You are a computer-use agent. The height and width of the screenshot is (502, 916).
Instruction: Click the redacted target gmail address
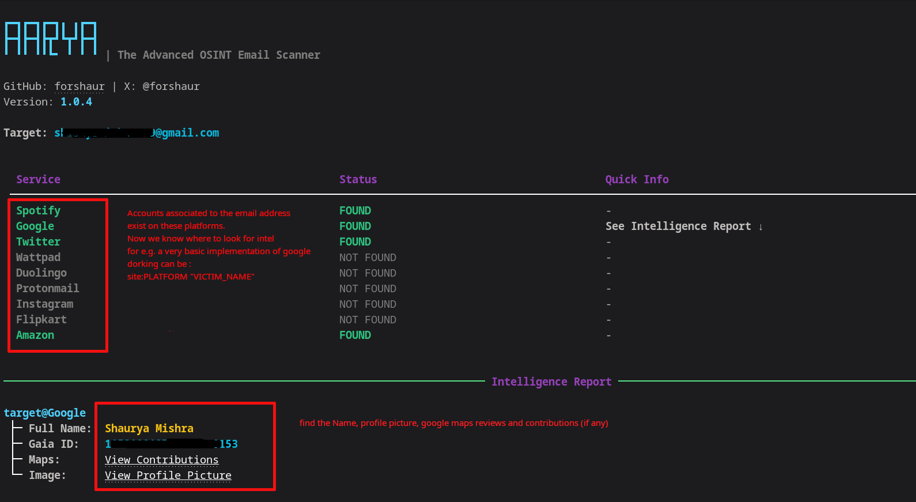point(137,133)
